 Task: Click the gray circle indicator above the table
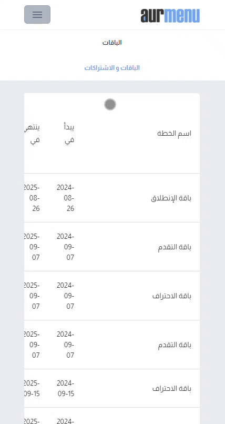pyautogui.click(x=110, y=104)
